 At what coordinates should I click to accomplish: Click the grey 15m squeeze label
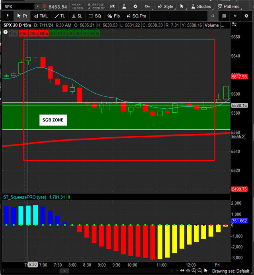pos(13,33)
